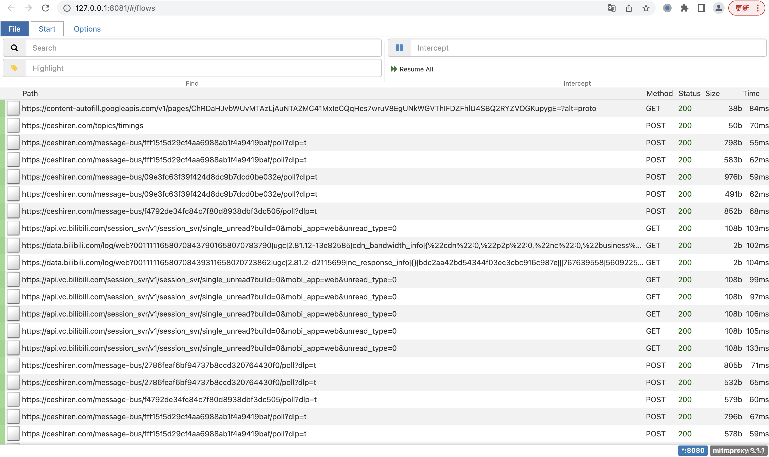Viewport: 769px width, 457px height.
Task: Click the yellow highlight tag icon
Action: 14,68
